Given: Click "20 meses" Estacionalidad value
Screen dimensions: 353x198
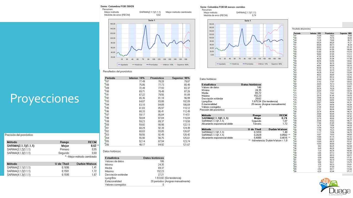Looking at the screenshot, I should 256,104.
